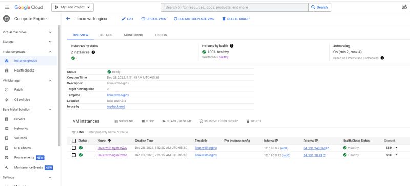Select checkbox for linux-with-nginx-n22v row
The image size is (410, 186).
click(74, 148)
